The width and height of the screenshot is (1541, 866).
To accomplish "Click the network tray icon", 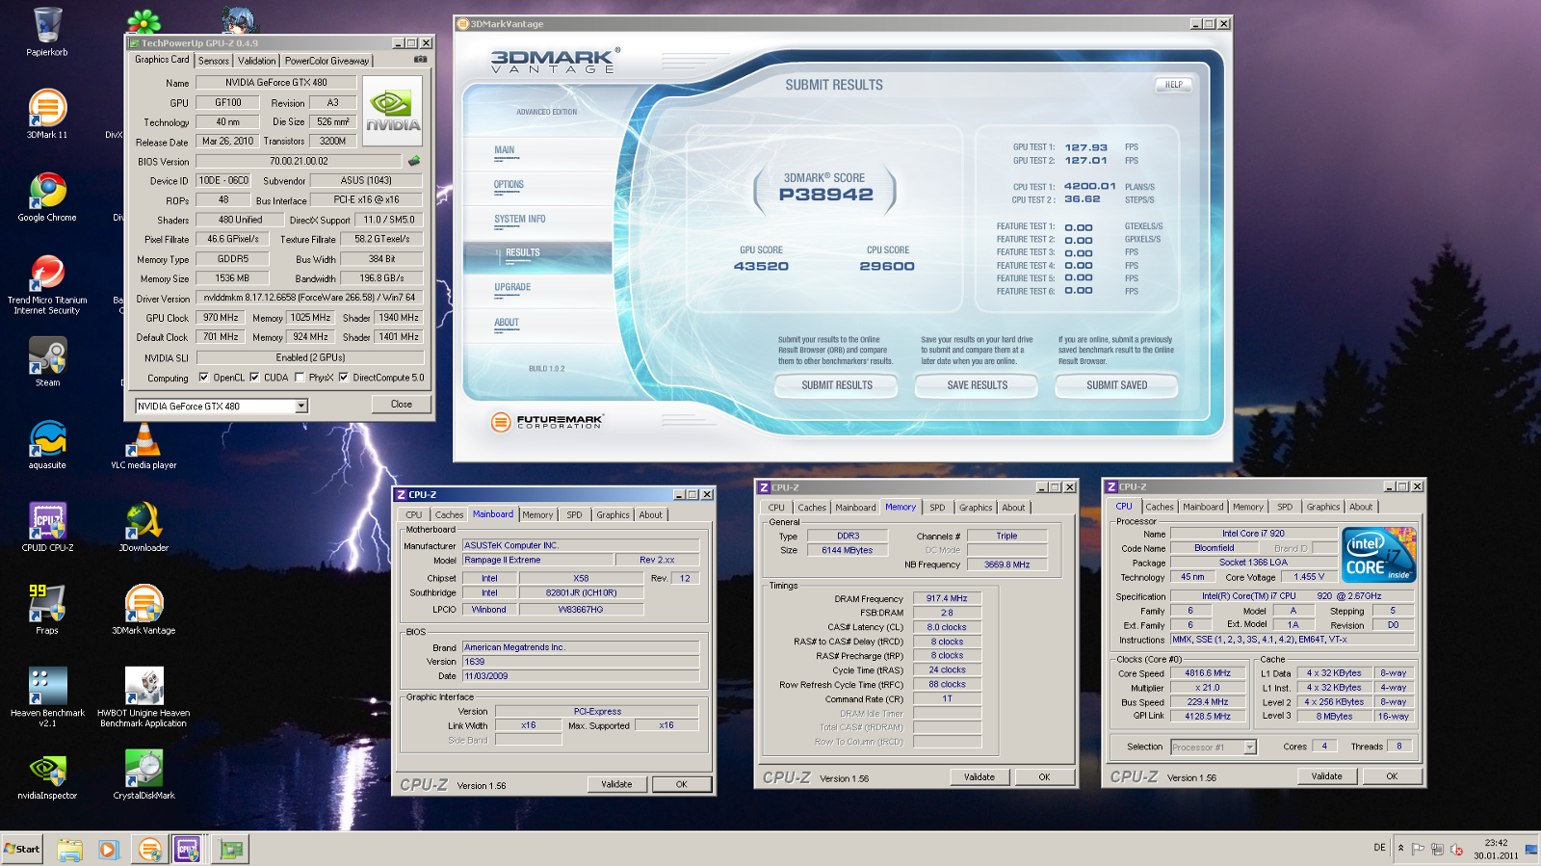I will click(1437, 850).
